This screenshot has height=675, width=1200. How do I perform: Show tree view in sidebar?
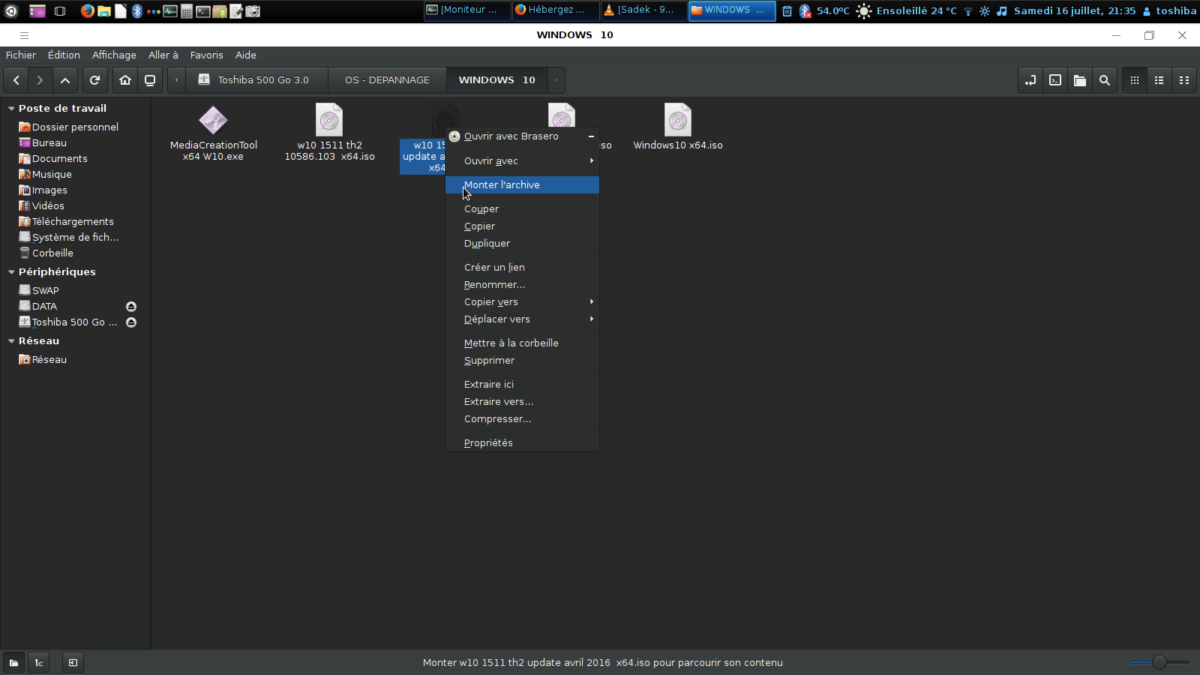click(39, 662)
